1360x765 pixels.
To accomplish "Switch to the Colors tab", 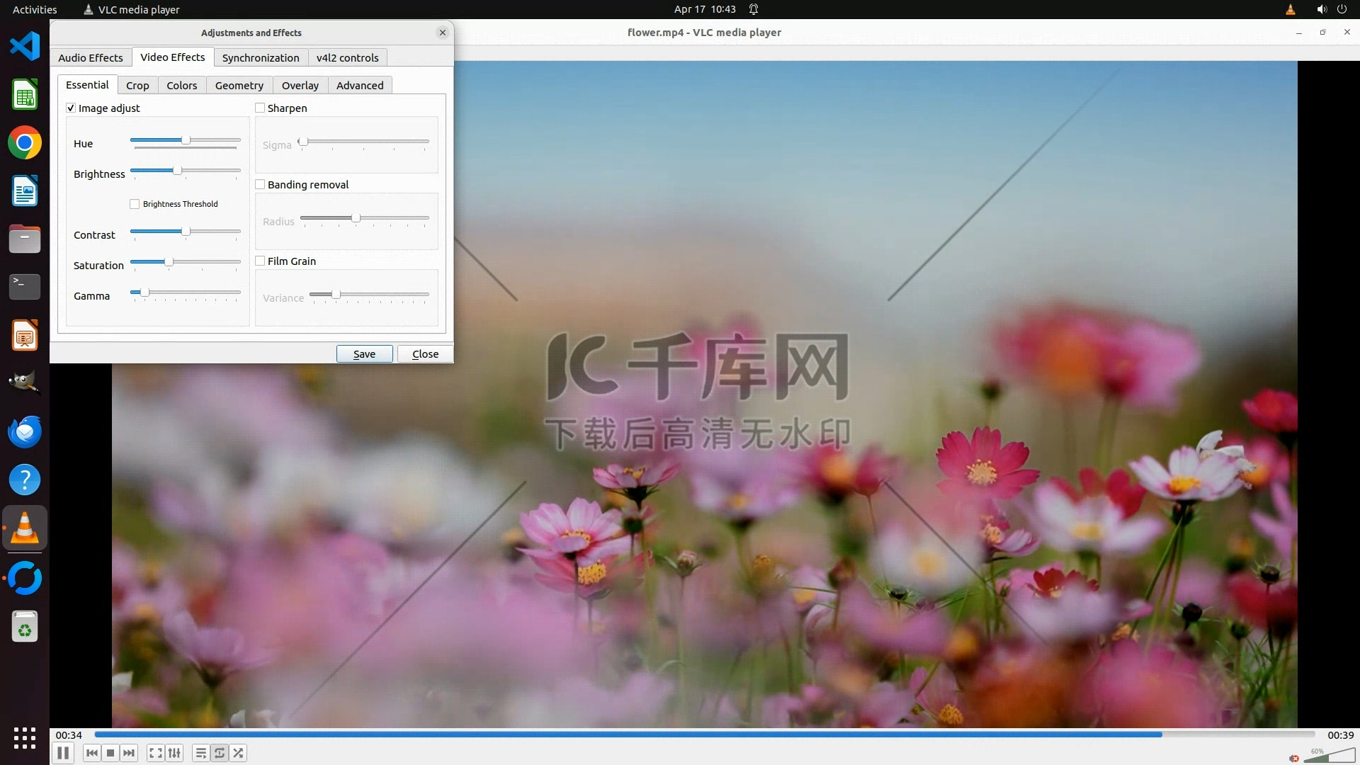I will coord(181,85).
